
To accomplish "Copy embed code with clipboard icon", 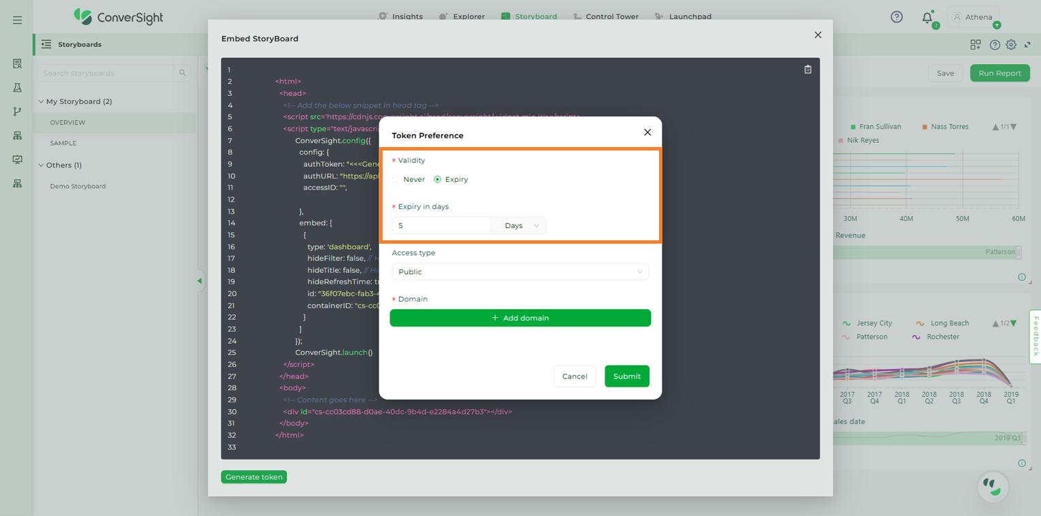I will point(807,69).
